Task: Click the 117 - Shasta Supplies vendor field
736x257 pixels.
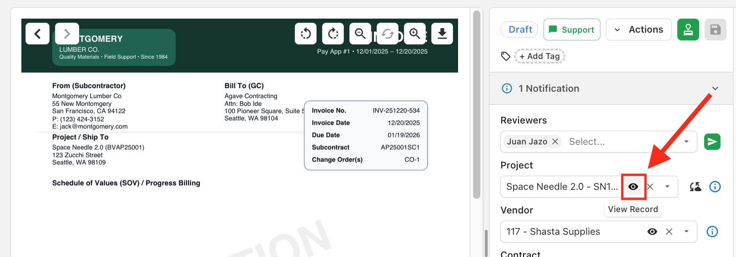Action: coord(599,232)
